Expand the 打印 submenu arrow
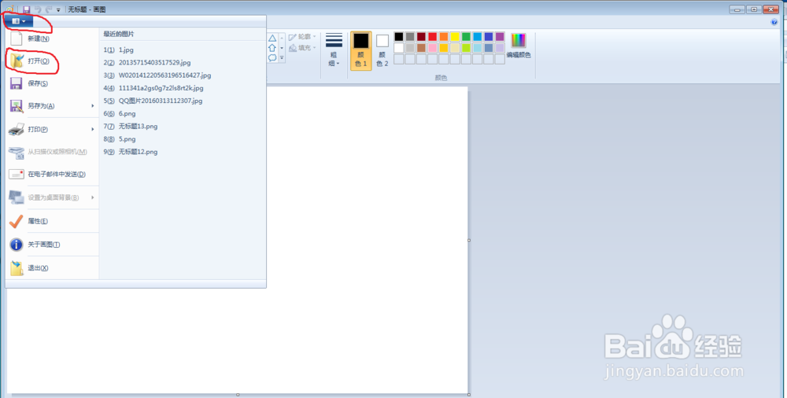 point(93,129)
